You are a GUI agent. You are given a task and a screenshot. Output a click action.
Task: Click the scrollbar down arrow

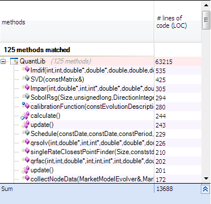point(206,178)
